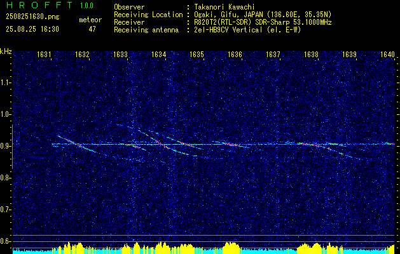
Task: Click the 1.1 kHz axis label
Action: click(x=4, y=83)
